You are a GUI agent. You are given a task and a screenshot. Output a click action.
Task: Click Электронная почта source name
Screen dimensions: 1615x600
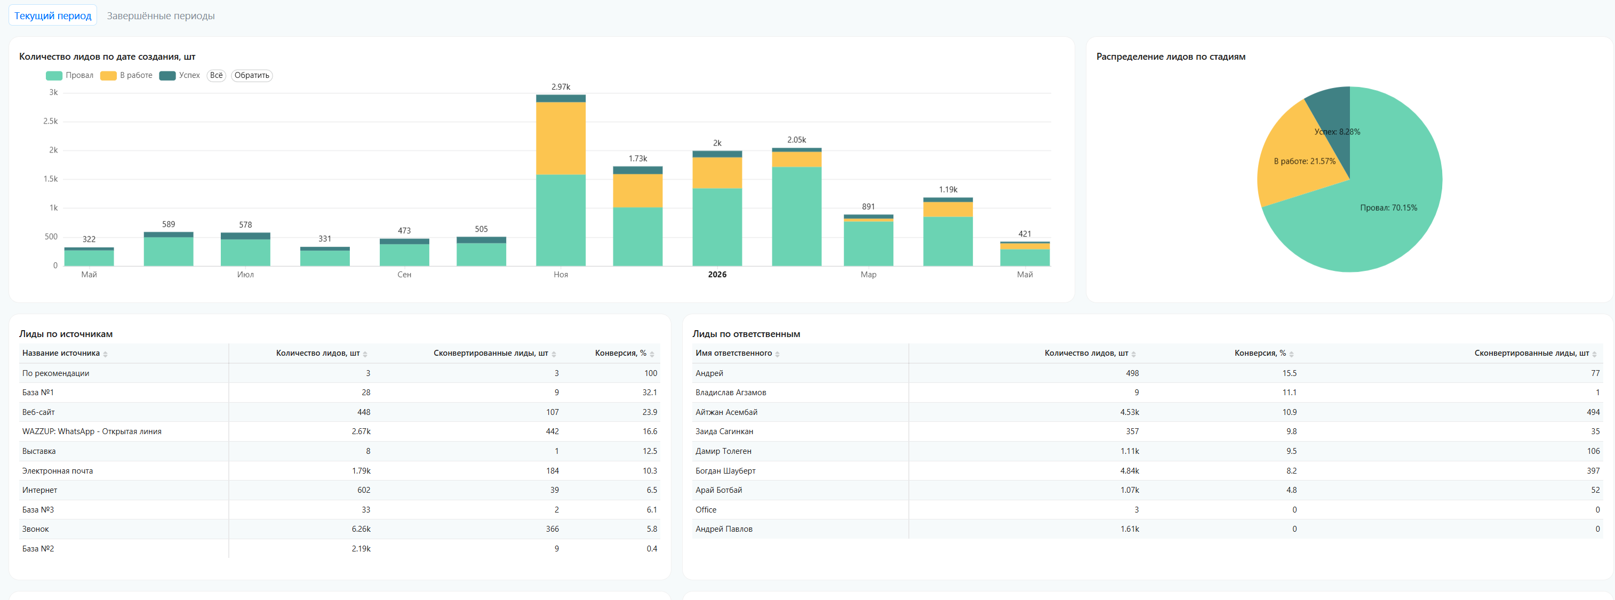(58, 471)
